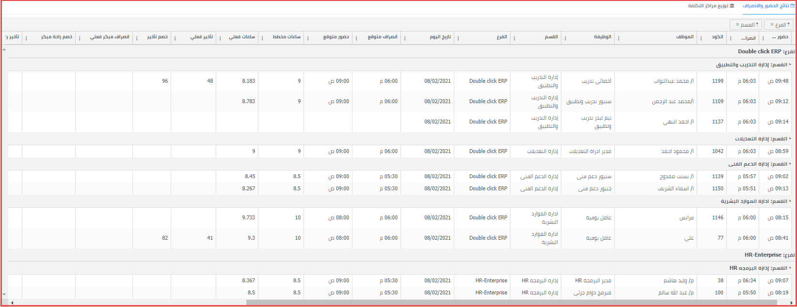Open column menu for خصم راحة مبكر column

[26, 38]
